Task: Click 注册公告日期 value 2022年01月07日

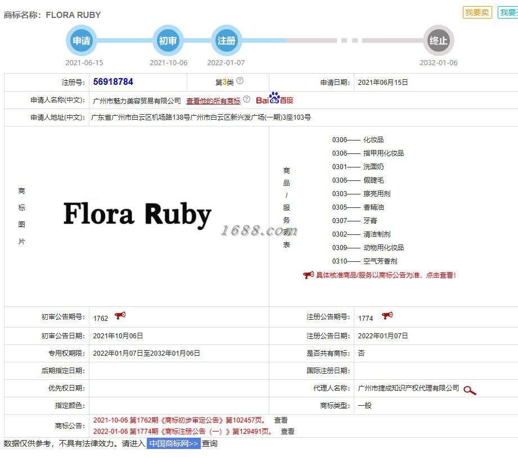Action: pyautogui.click(x=383, y=336)
